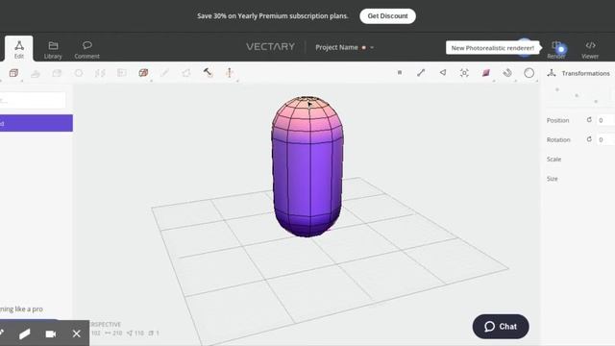The width and height of the screenshot is (615, 346).
Task: Open the Comment tab
Action: click(x=86, y=50)
